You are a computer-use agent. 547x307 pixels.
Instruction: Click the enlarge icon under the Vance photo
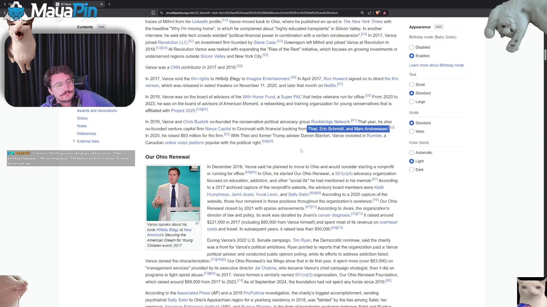pos(197,223)
